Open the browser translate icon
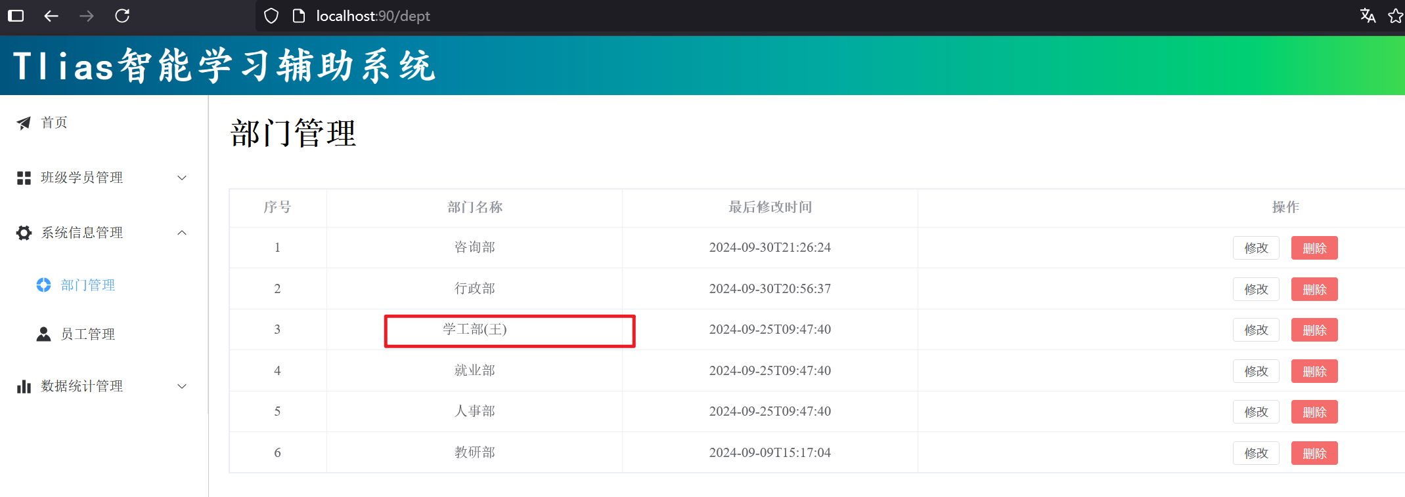The image size is (1405, 497). pyautogui.click(x=1368, y=16)
